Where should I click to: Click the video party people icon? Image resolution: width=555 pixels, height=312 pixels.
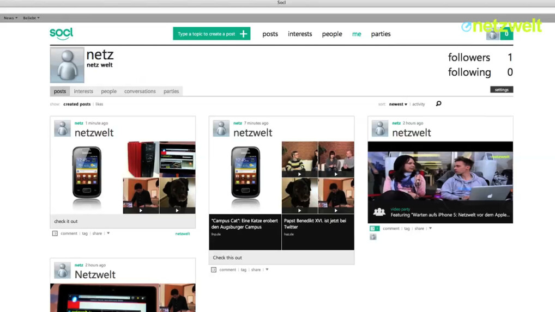click(x=379, y=212)
